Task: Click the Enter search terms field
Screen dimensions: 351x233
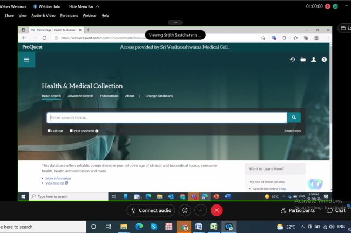Action: pyautogui.click(x=166, y=117)
